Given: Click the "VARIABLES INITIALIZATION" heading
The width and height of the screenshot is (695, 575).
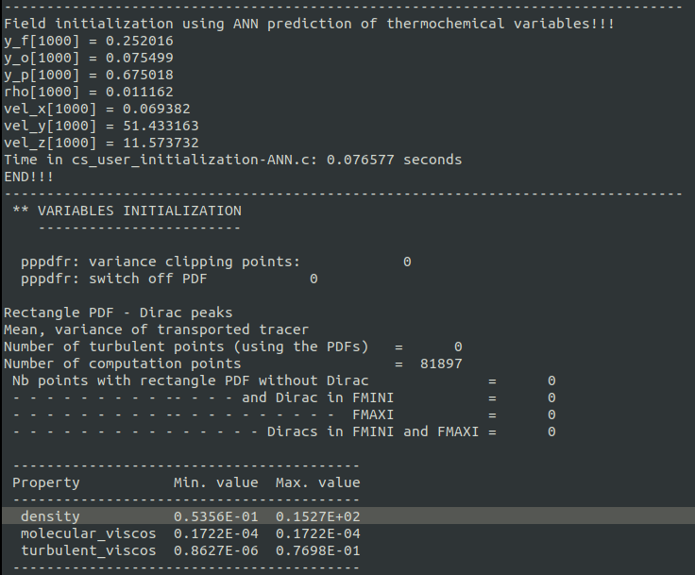Looking at the screenshot, I should (139, 211).
